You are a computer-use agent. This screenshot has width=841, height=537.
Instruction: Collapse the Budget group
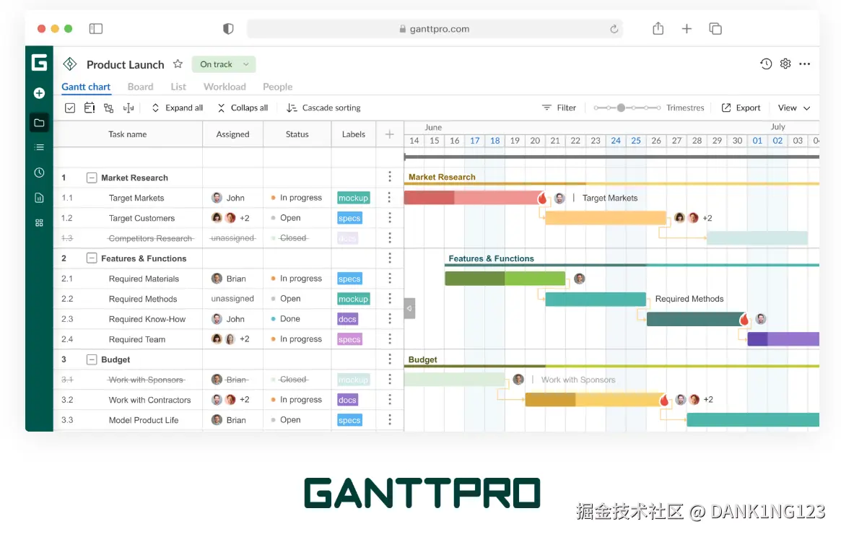click(92, 359)
